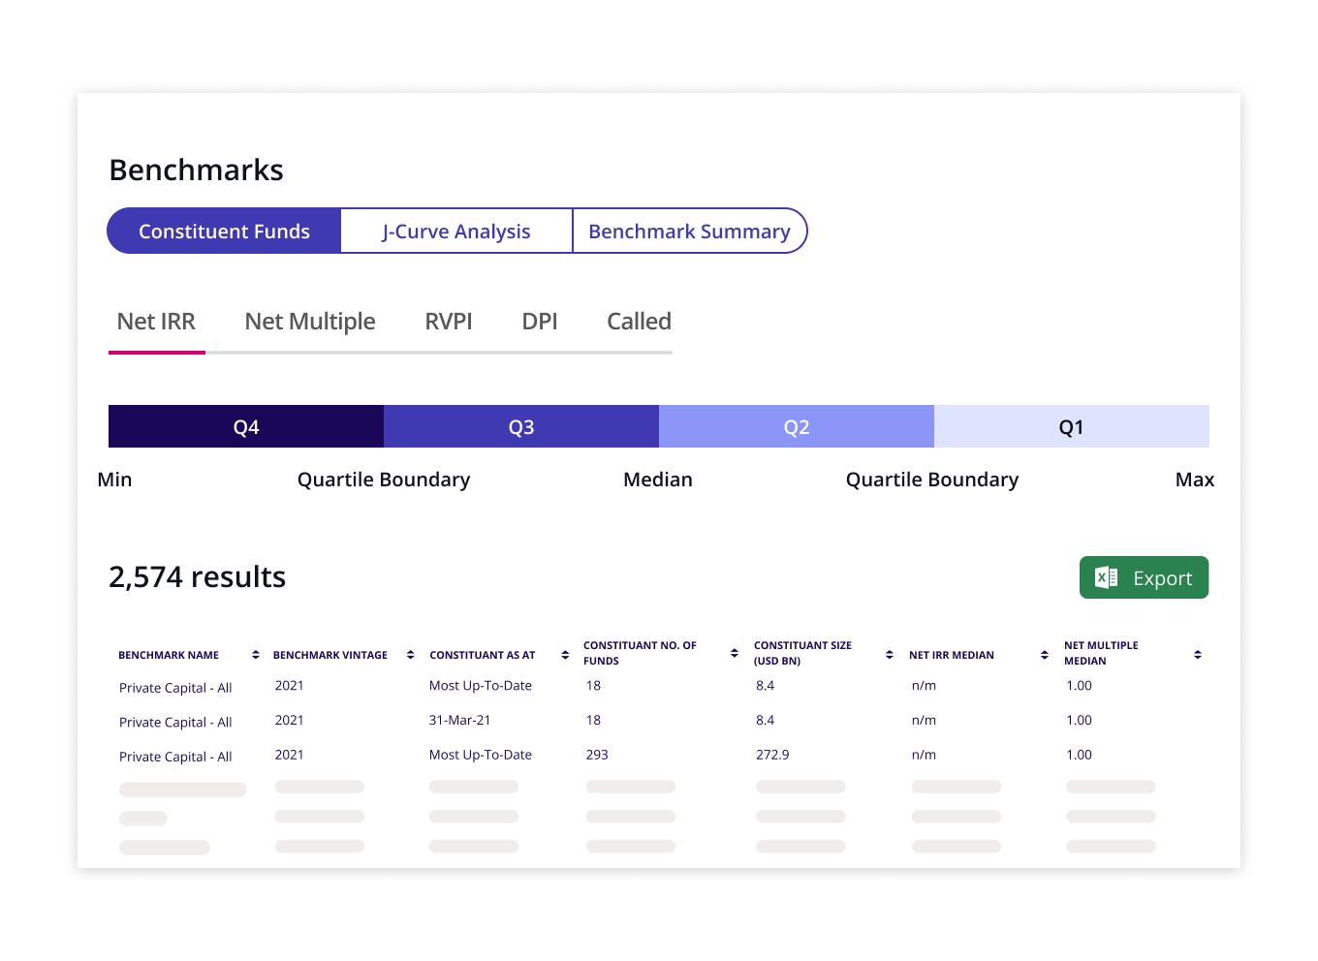The width and height of the screenshot is (1318, 961).
Task: Sort by Benchmark Vintage column arrows
Action: [x=411, y=655]
